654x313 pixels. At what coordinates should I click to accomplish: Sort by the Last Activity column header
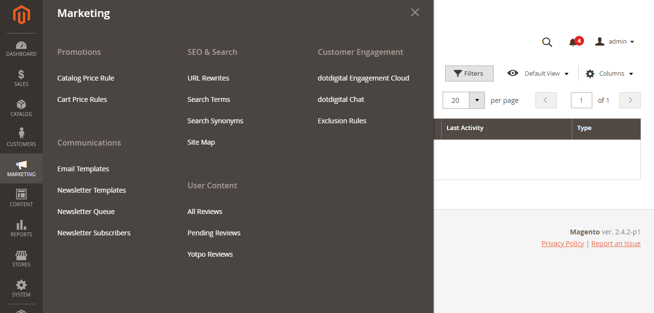507,129
